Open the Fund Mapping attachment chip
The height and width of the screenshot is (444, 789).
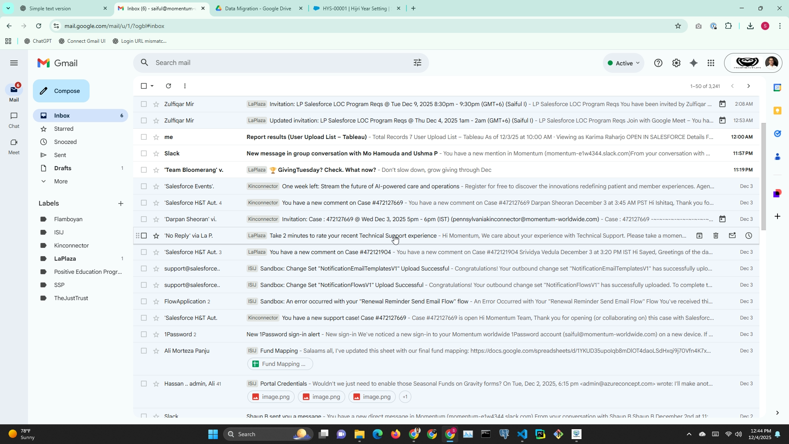[x=280, y=364]
